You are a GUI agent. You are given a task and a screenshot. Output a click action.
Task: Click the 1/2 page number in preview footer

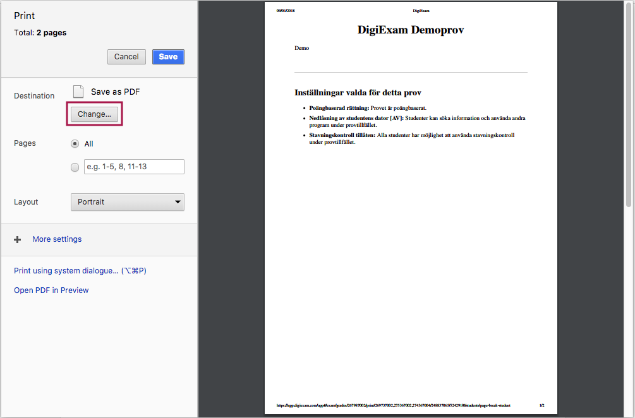[542, 405]
